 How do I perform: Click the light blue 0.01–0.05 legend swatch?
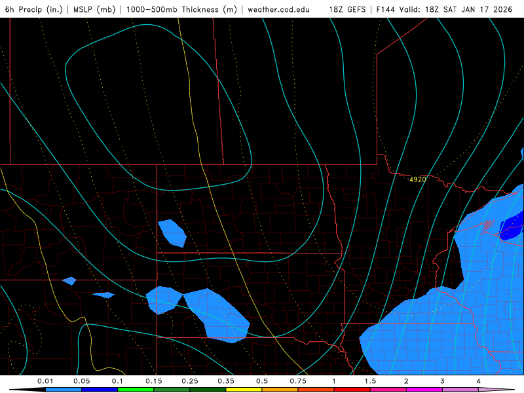coord(64,390)
